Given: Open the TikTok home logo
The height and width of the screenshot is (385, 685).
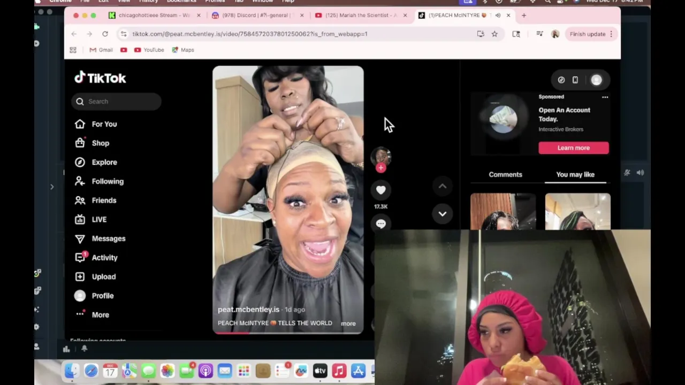Looking at the screenshot, I should [x=100, y=78].
